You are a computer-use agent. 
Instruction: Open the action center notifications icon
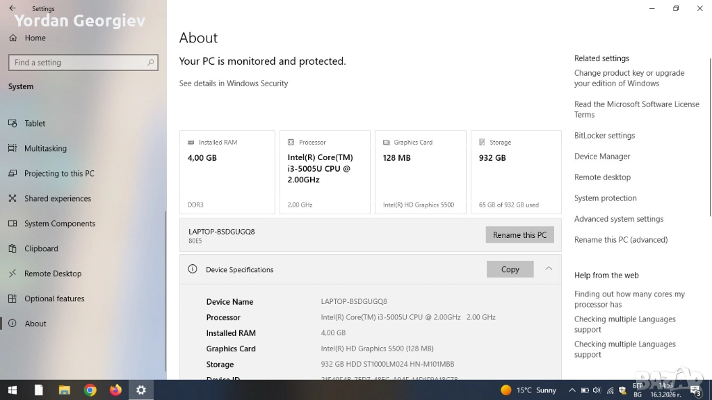tap(695, 390)
